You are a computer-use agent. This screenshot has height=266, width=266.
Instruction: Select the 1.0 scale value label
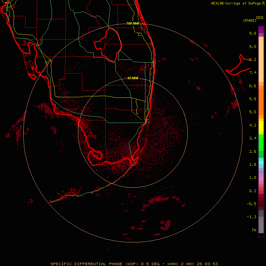253,178
